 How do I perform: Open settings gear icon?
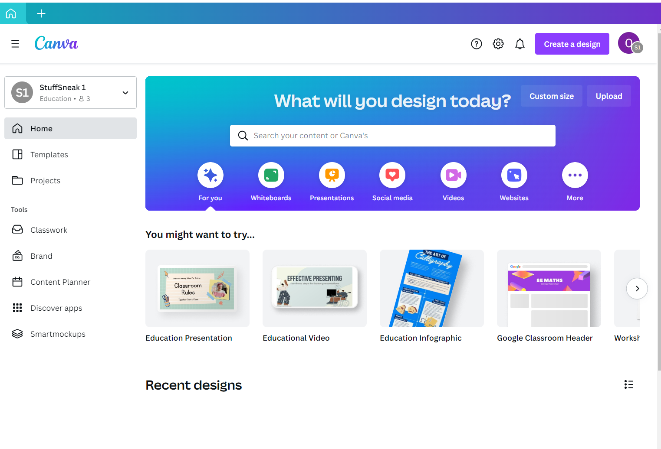[x=498, y=44]
